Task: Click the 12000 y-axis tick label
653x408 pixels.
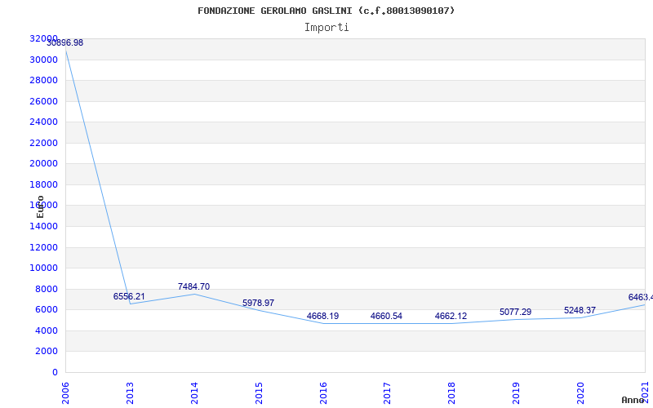Action: click(x=44, y=247)
